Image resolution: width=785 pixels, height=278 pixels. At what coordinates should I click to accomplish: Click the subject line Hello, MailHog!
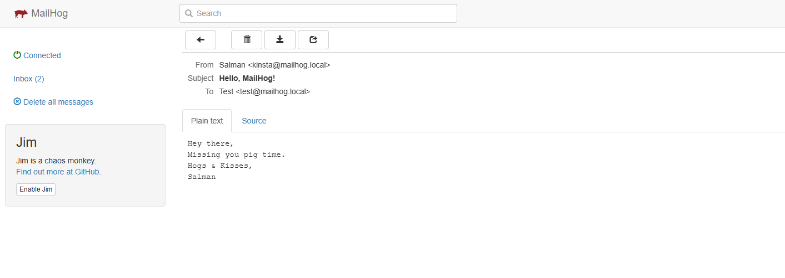click(247, 78)
